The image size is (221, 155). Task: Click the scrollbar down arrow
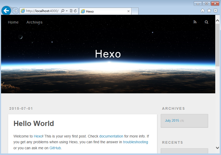point(218,148)
